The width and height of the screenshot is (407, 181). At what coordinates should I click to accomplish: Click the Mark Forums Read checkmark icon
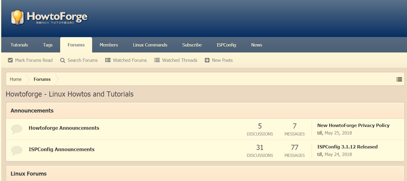10,60
